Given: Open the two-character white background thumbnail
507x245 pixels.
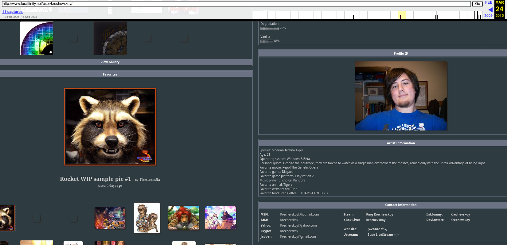Looking at the screenshot, I should tap(147, 218).
